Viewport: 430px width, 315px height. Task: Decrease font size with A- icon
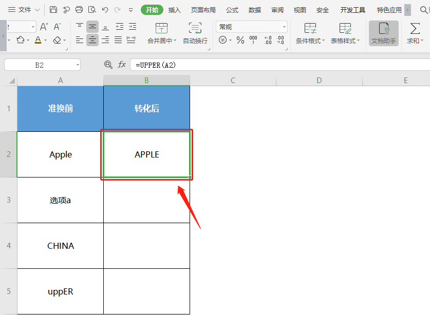pos(57,27)
